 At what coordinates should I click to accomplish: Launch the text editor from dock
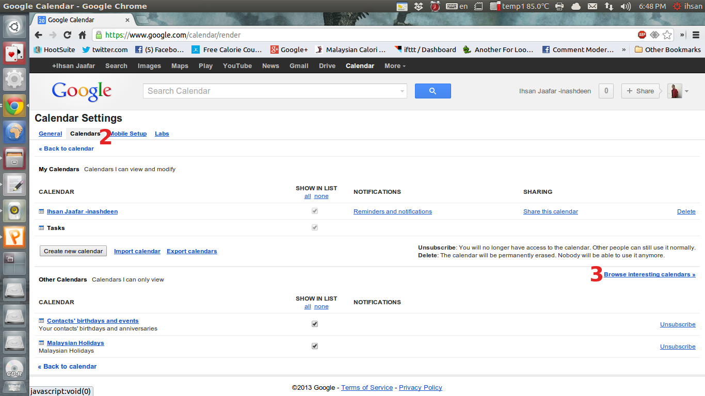tap(14, 185)
